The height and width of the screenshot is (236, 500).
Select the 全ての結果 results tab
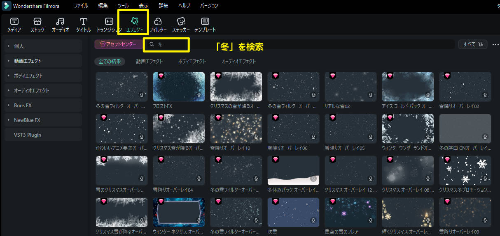(110, 61)
